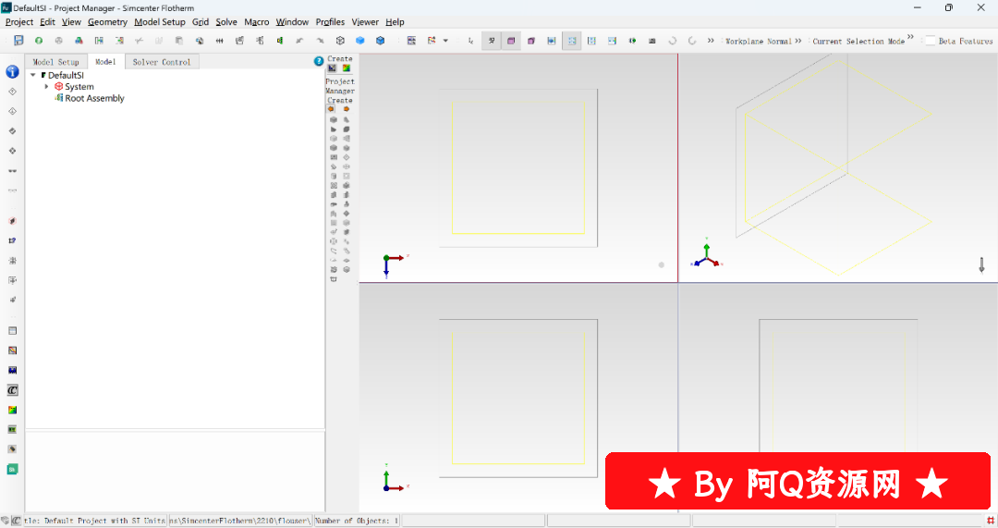Image resolution: width=998 pixels, height=528 pixels.
Task: Click the last icon at create palette bottom
Action: point(334,279)
